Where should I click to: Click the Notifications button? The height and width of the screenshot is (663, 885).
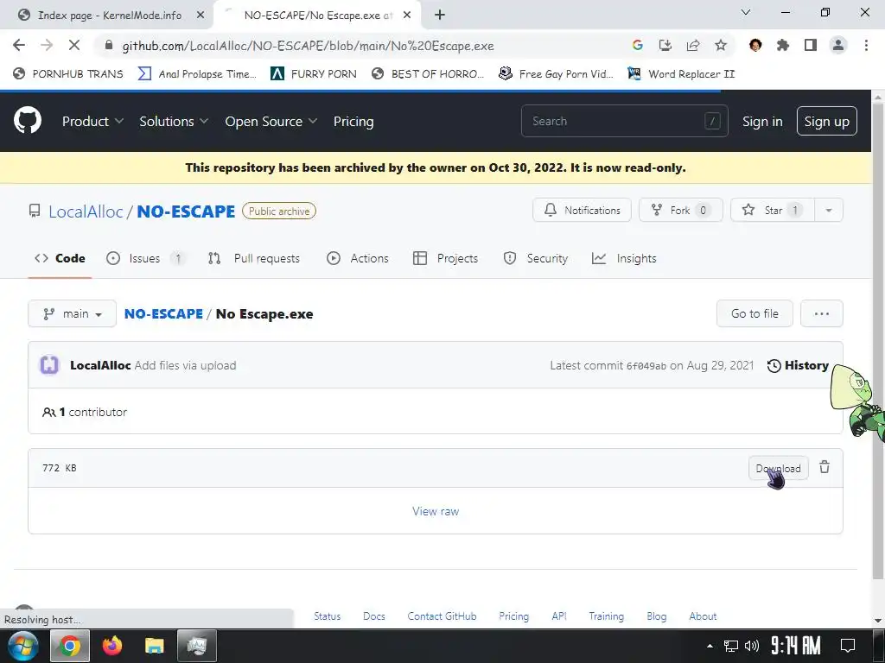pyautogui.click(x=582, y=211)
